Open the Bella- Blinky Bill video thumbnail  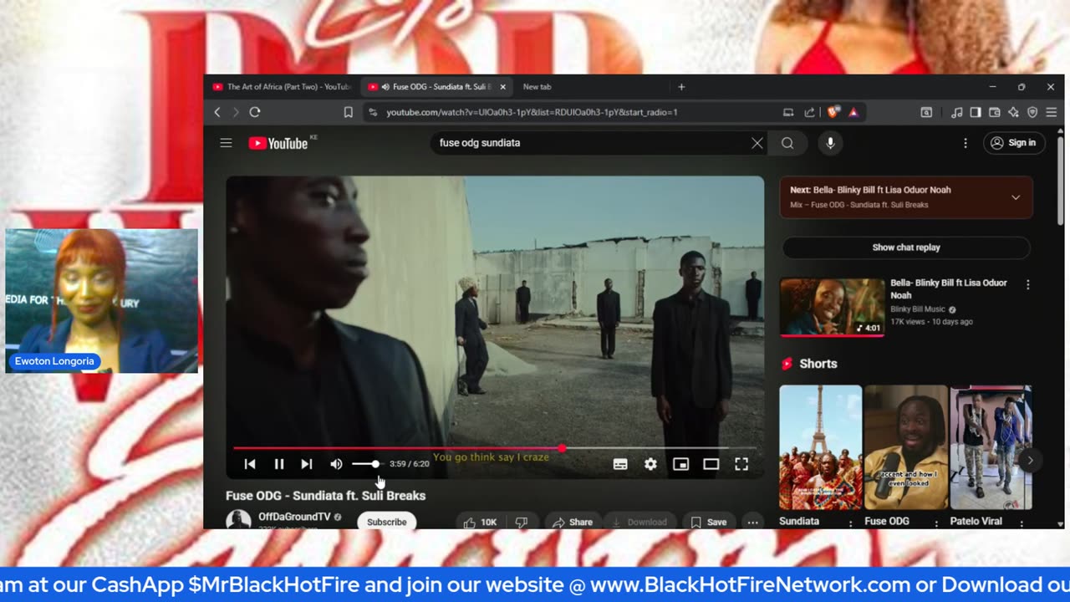point(832,307)
